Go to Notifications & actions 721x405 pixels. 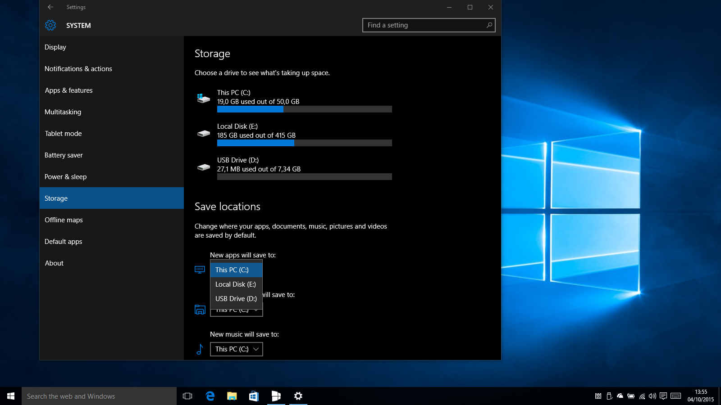click(x=112, y=69)
